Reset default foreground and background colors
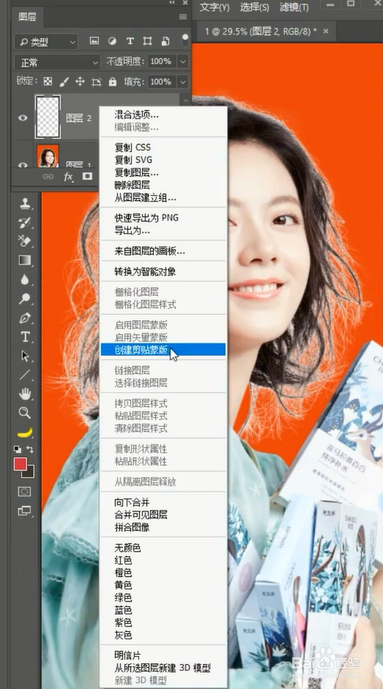 click(x=16, y=449)
